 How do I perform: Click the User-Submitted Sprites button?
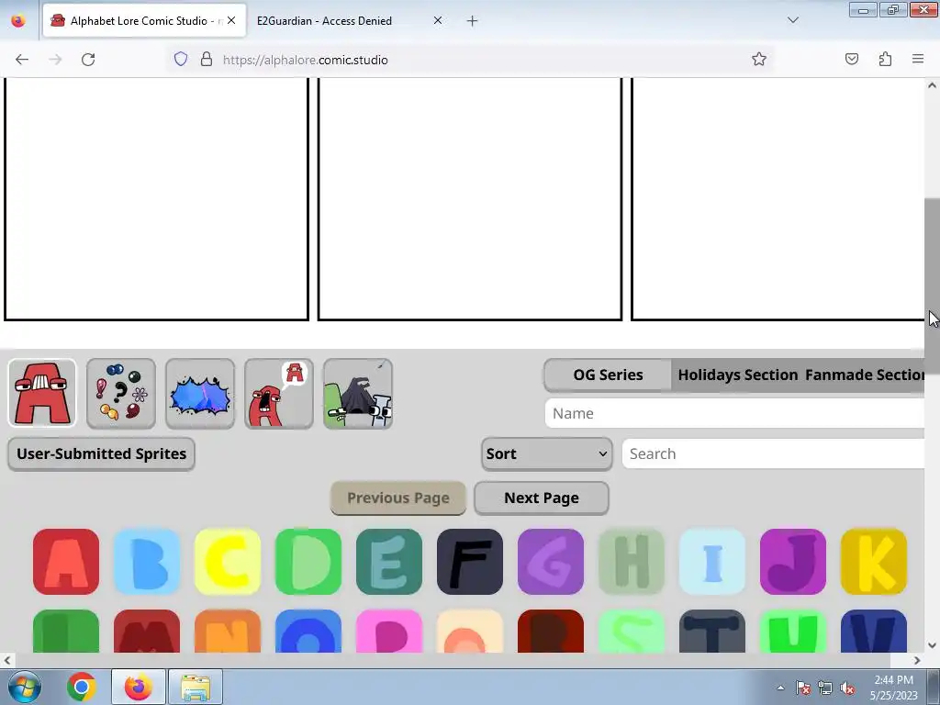(101, 453)
